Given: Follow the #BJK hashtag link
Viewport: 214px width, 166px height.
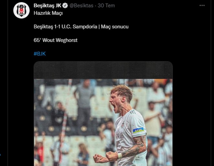Looking at the screenshot, I should (40, 54).
